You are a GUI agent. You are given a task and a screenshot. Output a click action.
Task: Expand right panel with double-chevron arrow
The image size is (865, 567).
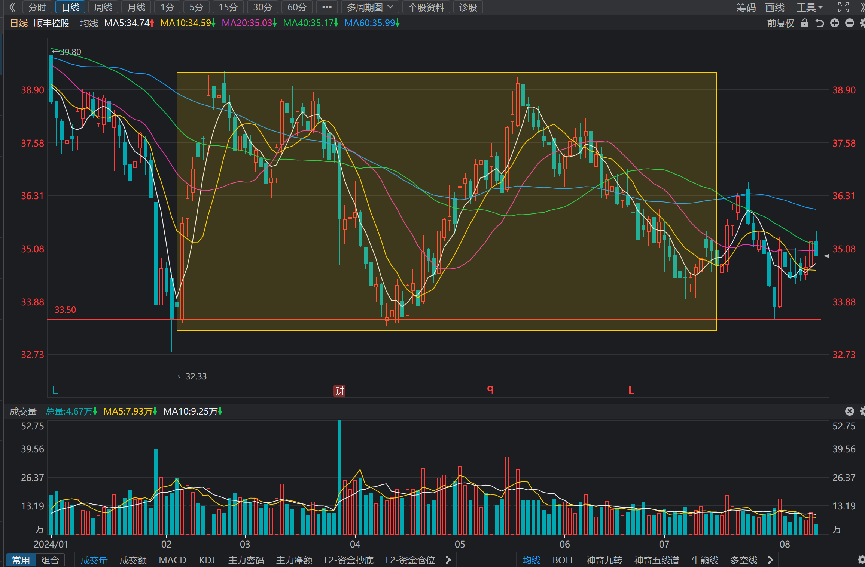tap(862, 7)
